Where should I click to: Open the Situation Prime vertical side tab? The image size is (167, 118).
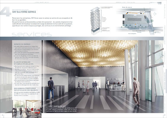point(165,11)
